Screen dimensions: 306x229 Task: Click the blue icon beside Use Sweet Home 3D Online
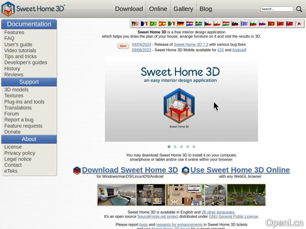coord(185,170)
